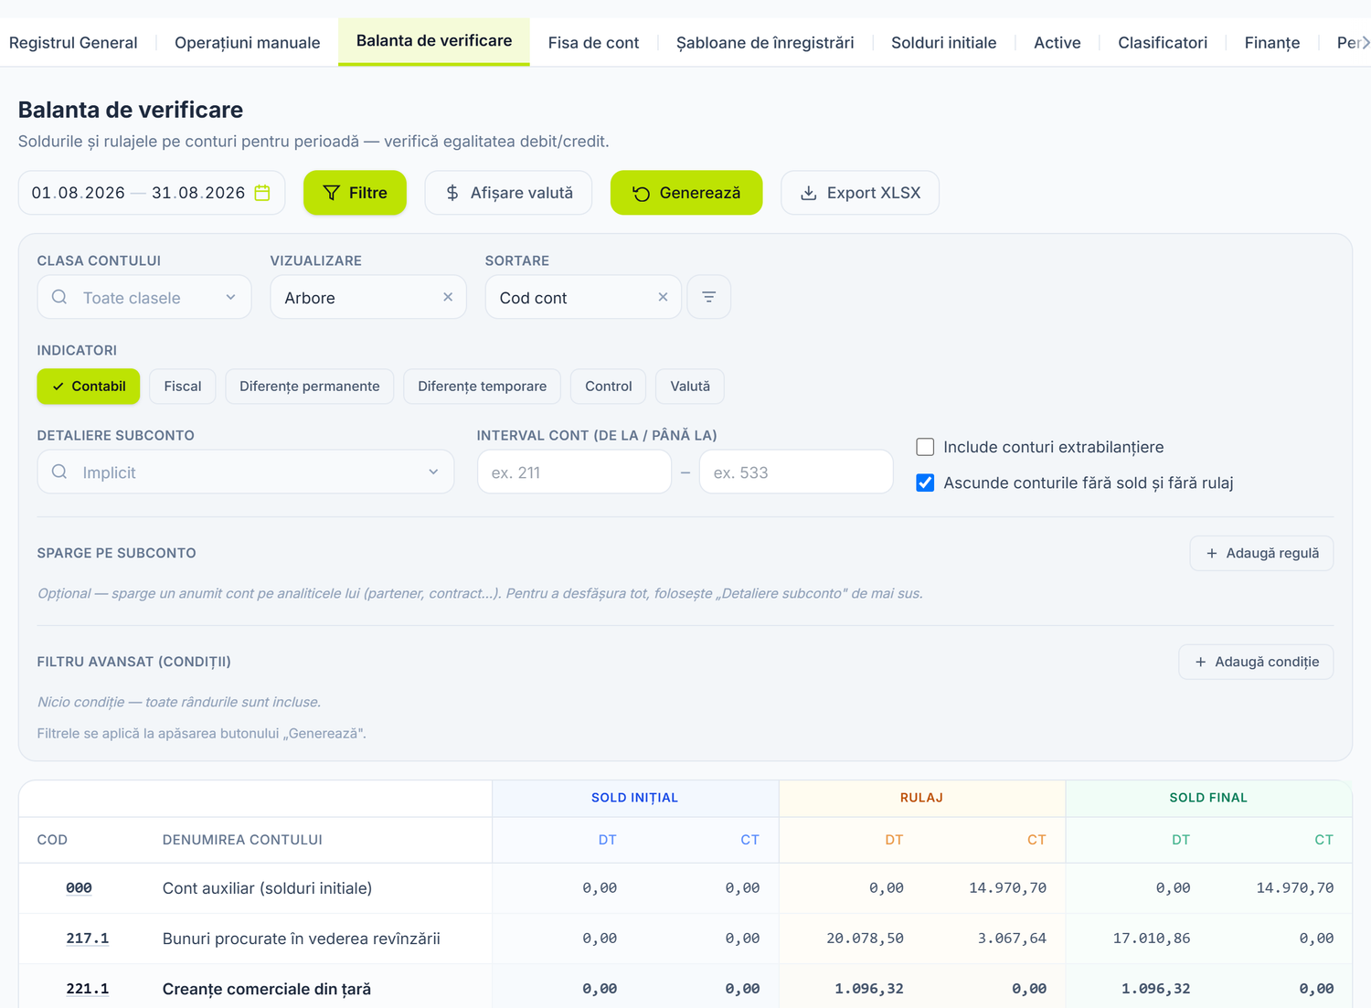The height and width of the screenshot is (1008, 1371).
Task: Open the calendar icon in date range
Action: 262,193
